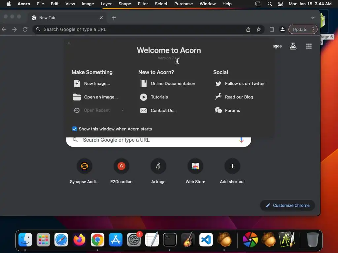Open Control Center in menu bar

[281, 4]
